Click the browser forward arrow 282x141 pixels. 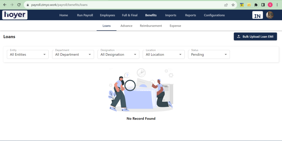click(12, 5)
